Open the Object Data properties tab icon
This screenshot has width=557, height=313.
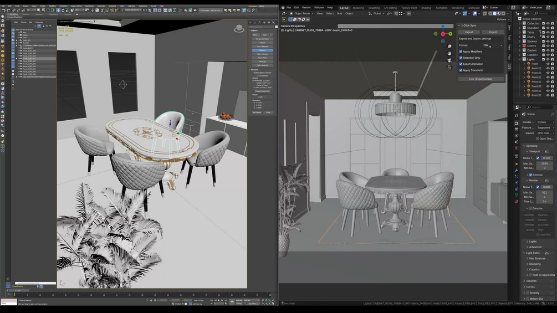[517, 195]
